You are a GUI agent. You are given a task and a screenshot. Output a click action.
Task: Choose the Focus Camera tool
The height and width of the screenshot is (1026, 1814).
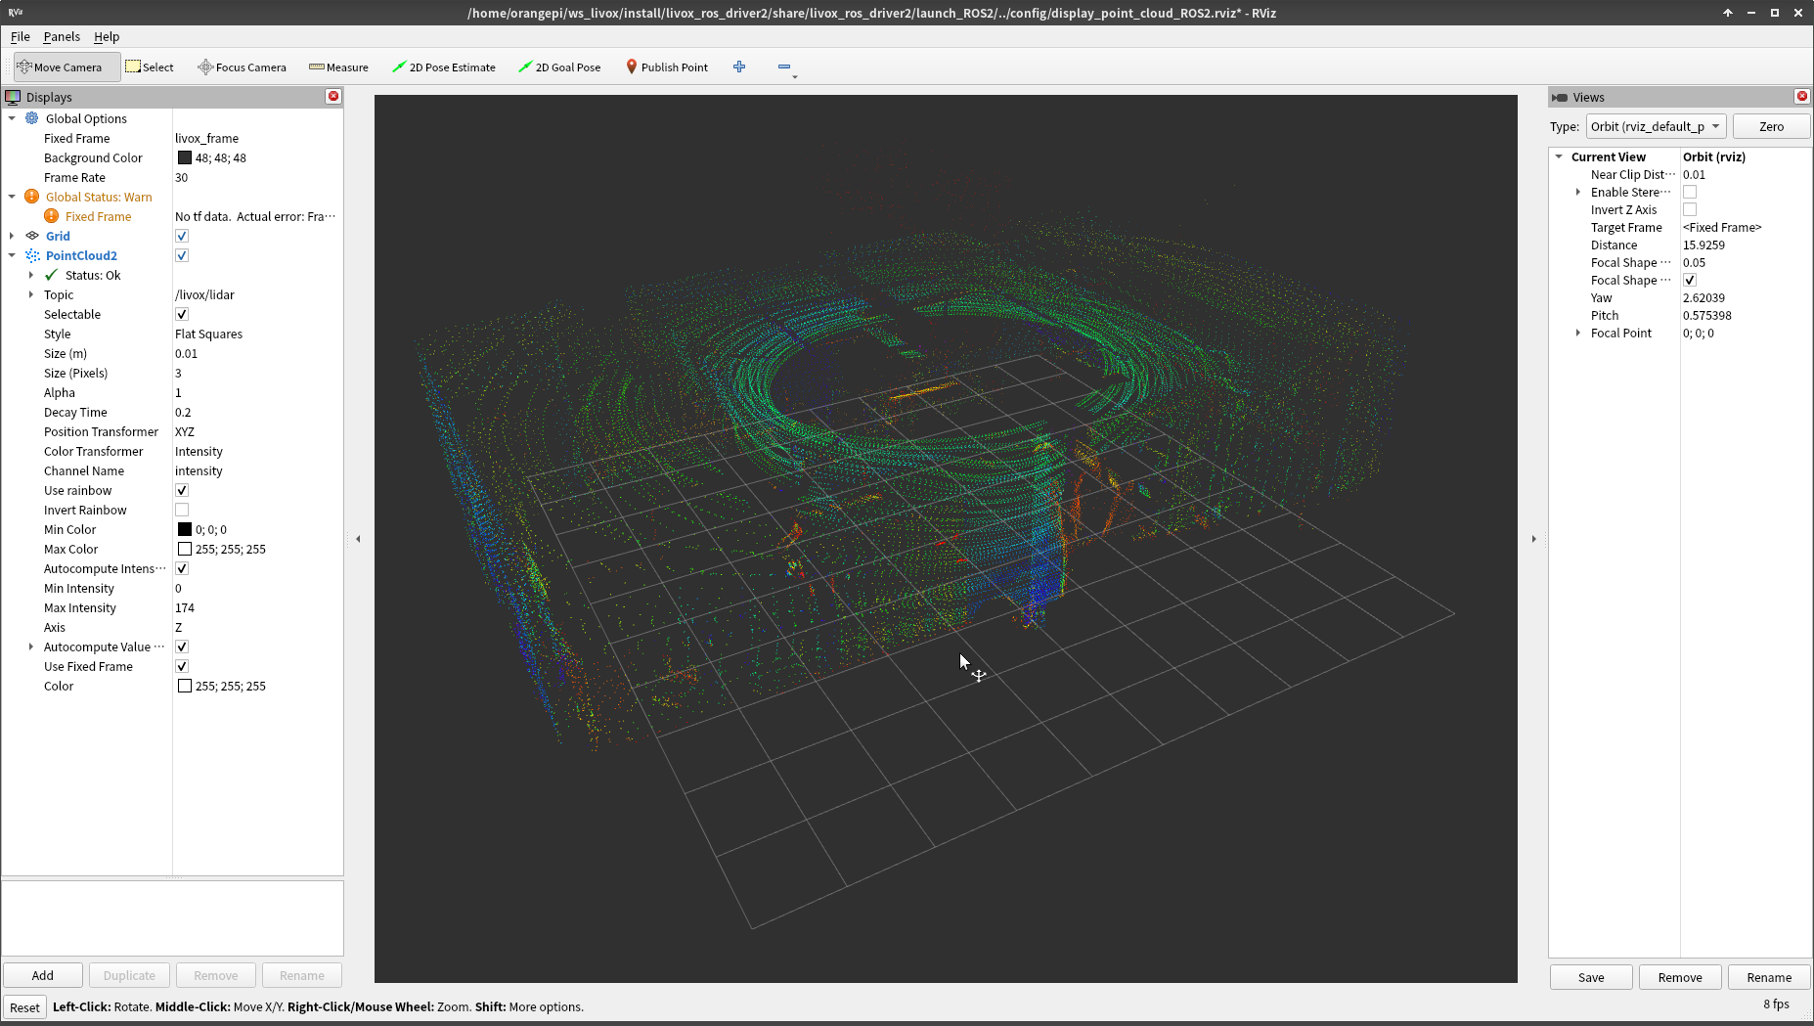point(242,67)
